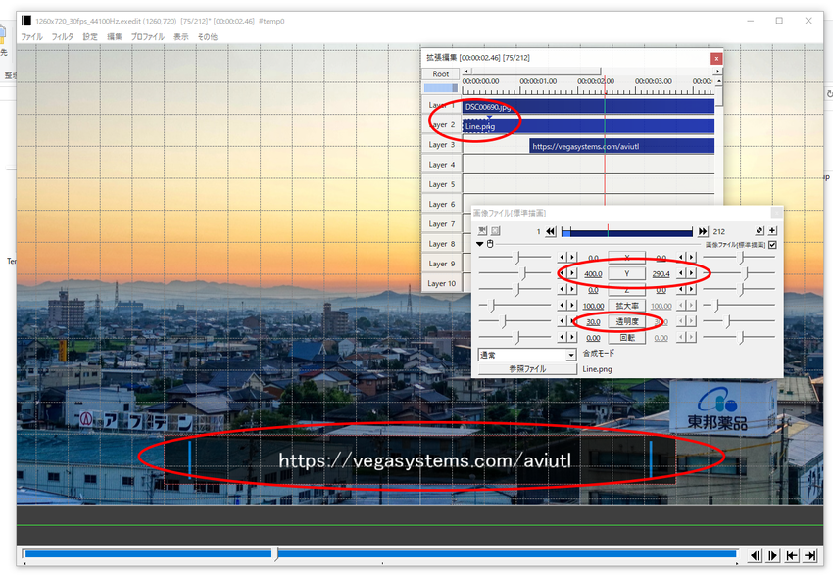The height and width of the screenshot is (578, 833).
Task: Toggle visibility of Layer 8
Action: [441, 244]
